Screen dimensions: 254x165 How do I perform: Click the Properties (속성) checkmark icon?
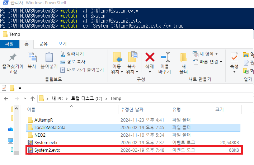(x=234, y=57)
